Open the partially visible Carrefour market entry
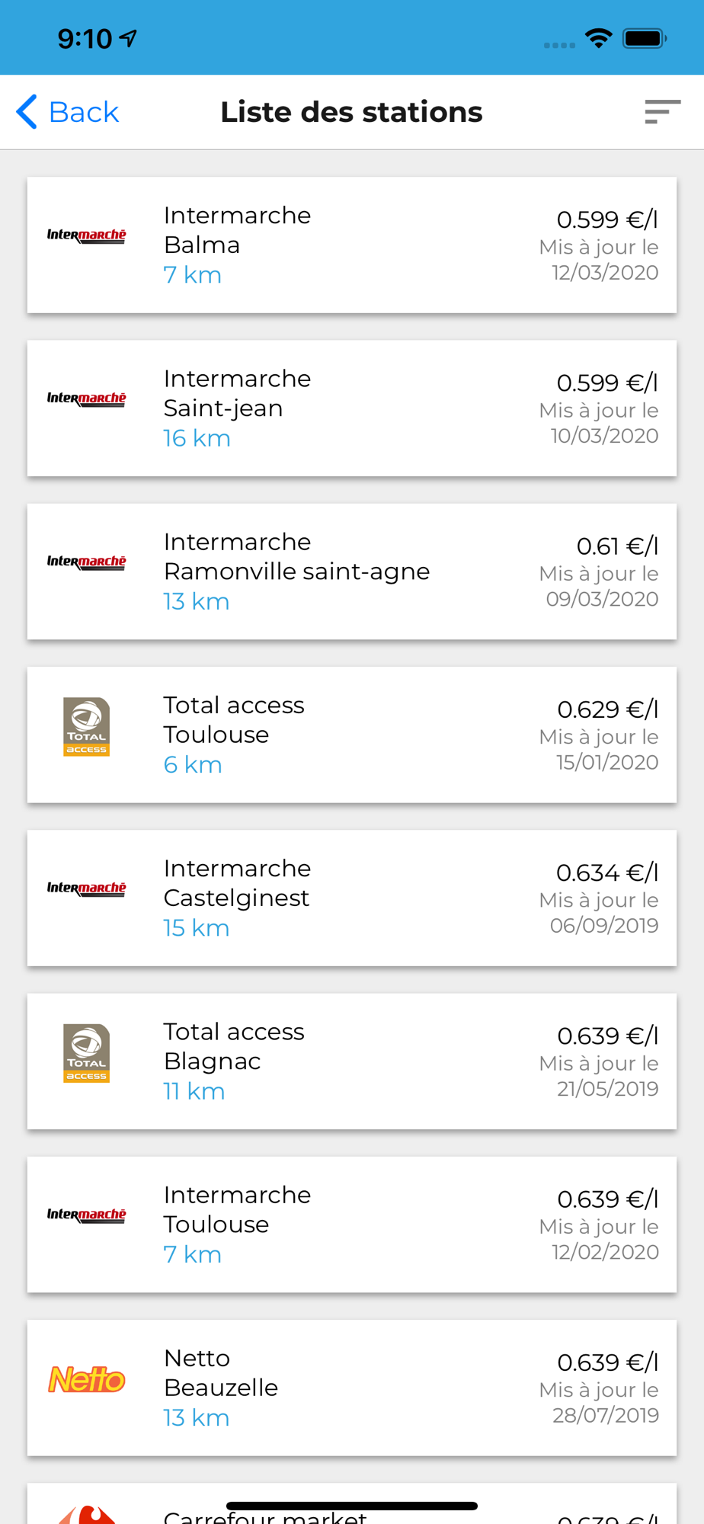The width and height of the screenshot is (704, 1524). coord(352,1503)
